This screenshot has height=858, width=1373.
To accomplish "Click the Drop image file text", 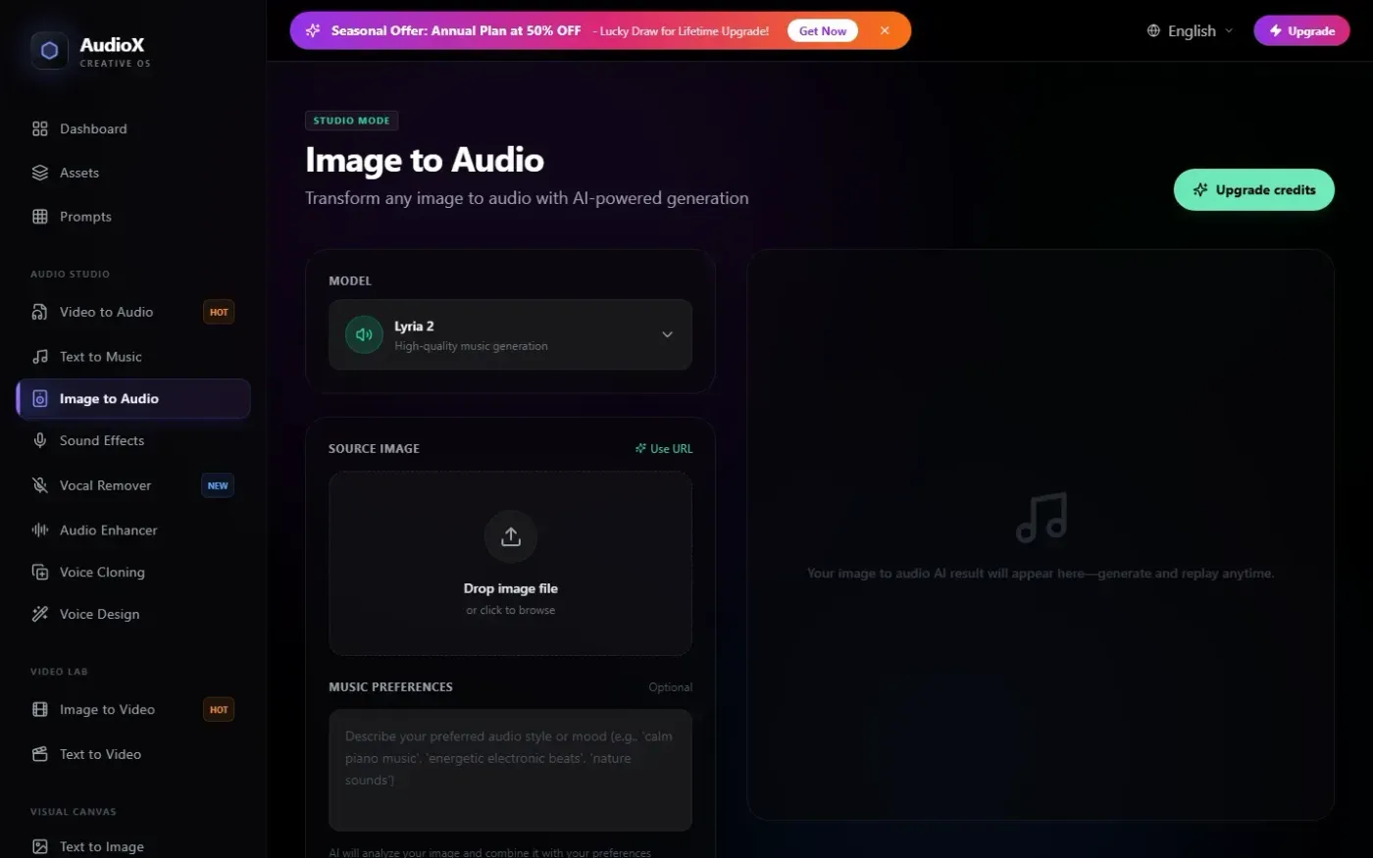I will 511,588.
